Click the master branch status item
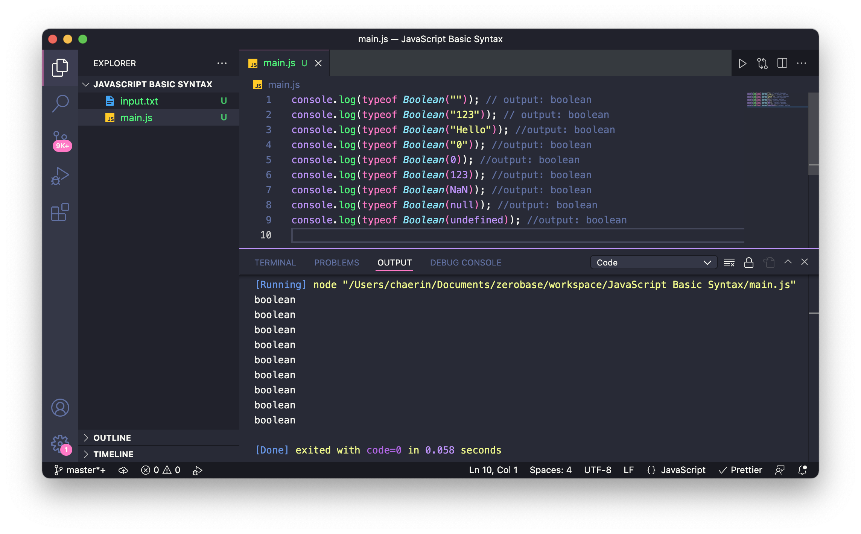Screen dimensions: 861x534 tap(81, 470)
